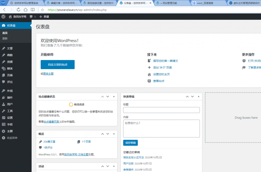Open the reading mode book icon
261x172 pixels.
[x=33, y=10]
